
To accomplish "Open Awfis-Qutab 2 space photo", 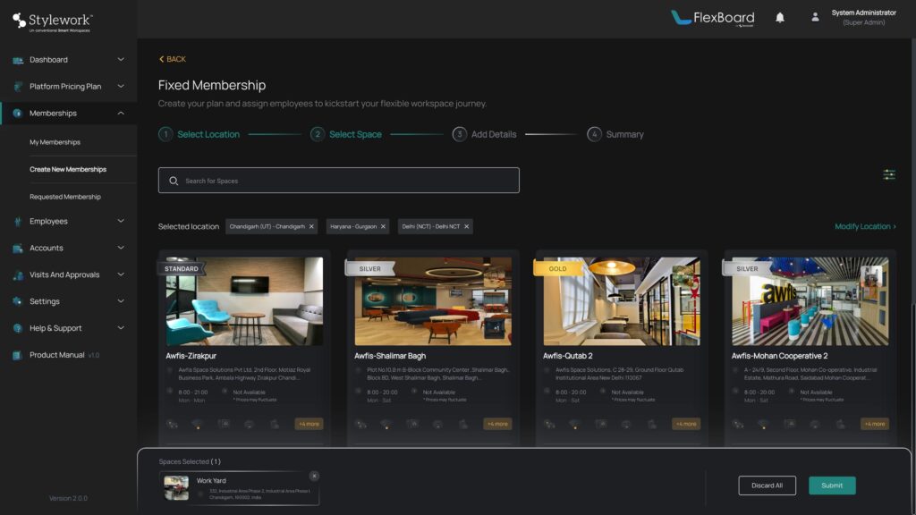I will (622, 301).
